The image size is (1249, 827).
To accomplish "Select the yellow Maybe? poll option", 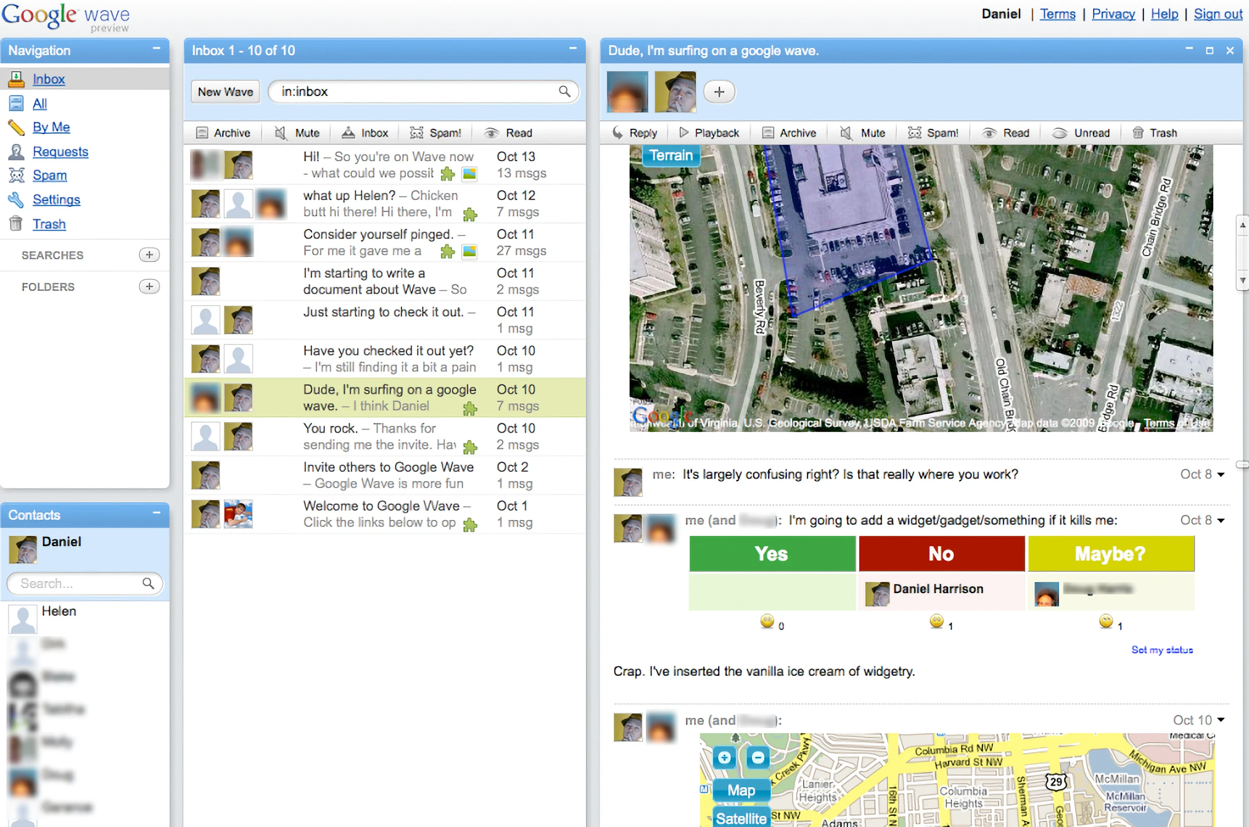I will 1110,554.
